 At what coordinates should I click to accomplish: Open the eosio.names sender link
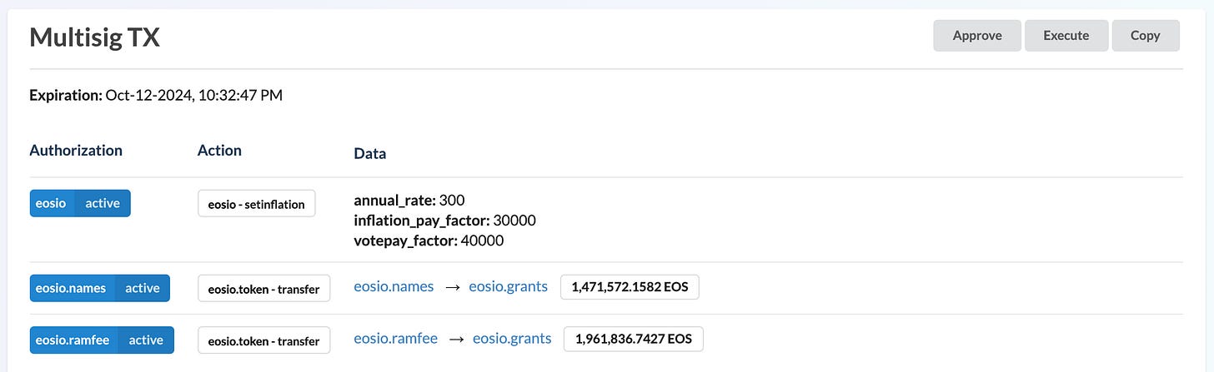click(394, 286)
